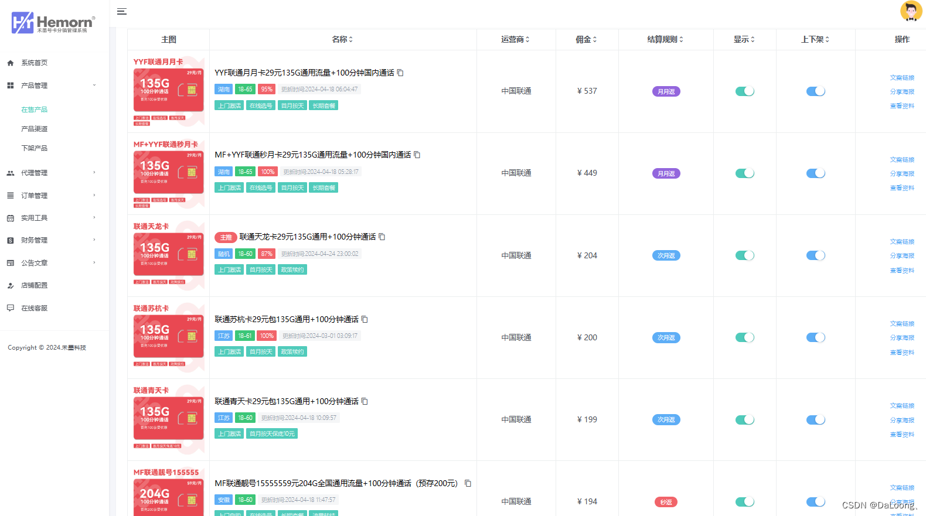Open 文案链接 for 联通苏杭卡
The height and width of the screenshot is (516, 926).
click(902, 323)
